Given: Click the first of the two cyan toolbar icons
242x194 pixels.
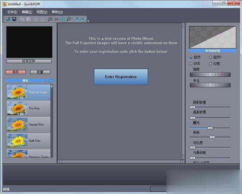Looking at the screenshot, I should pyautogui.click(x=76, y=19).
